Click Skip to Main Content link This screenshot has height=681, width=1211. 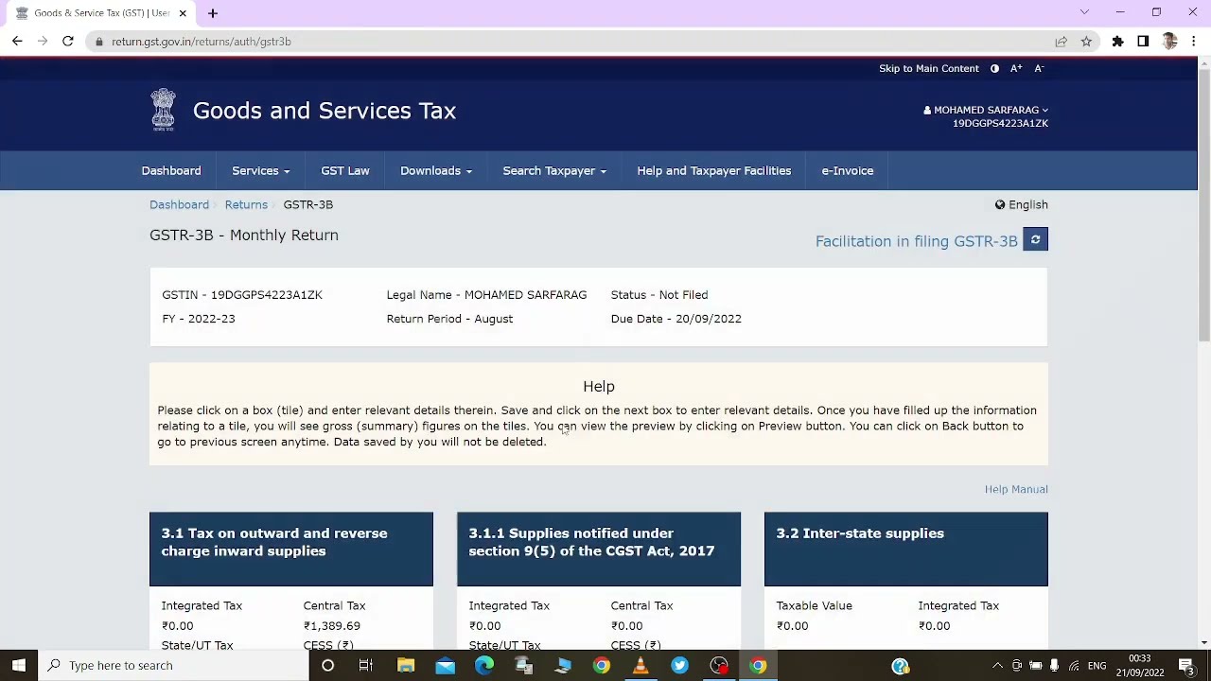(929, 68)
